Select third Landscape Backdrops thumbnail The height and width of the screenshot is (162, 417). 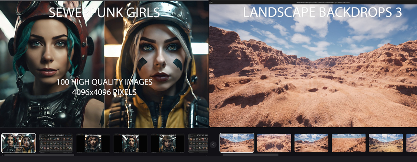pyautogui.click(x=311, y=143)
